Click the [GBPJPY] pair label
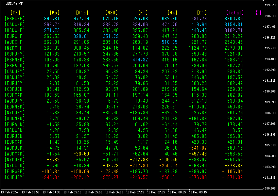This screenshot has width=278, height=196. pyautogui.click(x=15, y=54)
